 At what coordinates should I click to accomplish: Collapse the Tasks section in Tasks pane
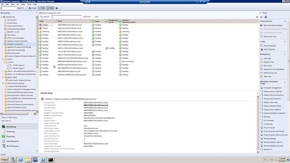(x=285, y=42)
